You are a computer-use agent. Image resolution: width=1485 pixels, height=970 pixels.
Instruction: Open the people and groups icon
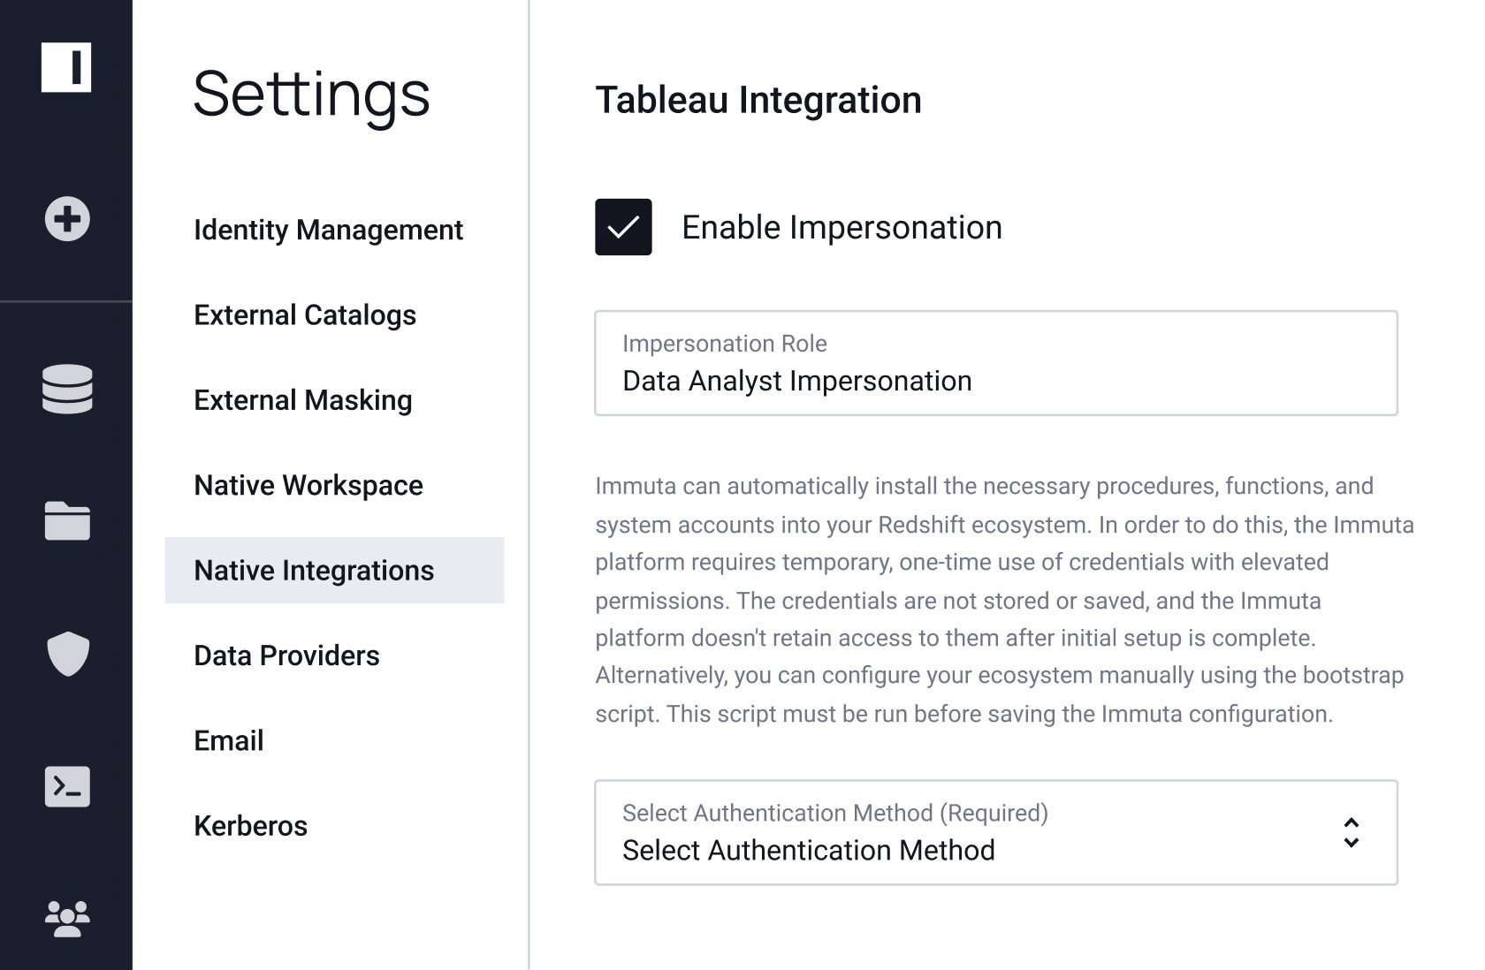pos(67,919)
